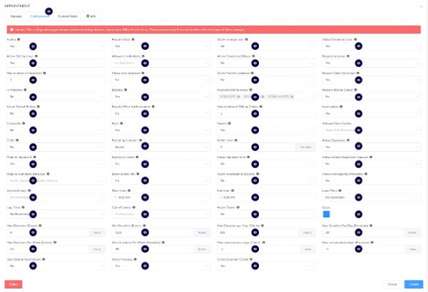Viewport: 428px width, 292px height.
Task: Click the help icon beside Buffer time
Action: [235, 140]
